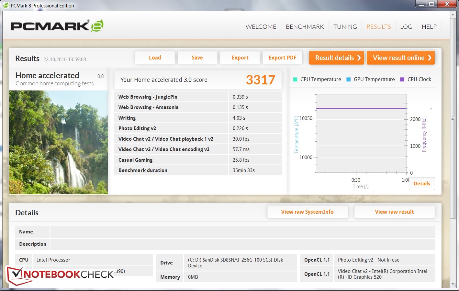
Task: Click the scroll down arrow of the vertical scrollbar
Action: tap(453, 285)
